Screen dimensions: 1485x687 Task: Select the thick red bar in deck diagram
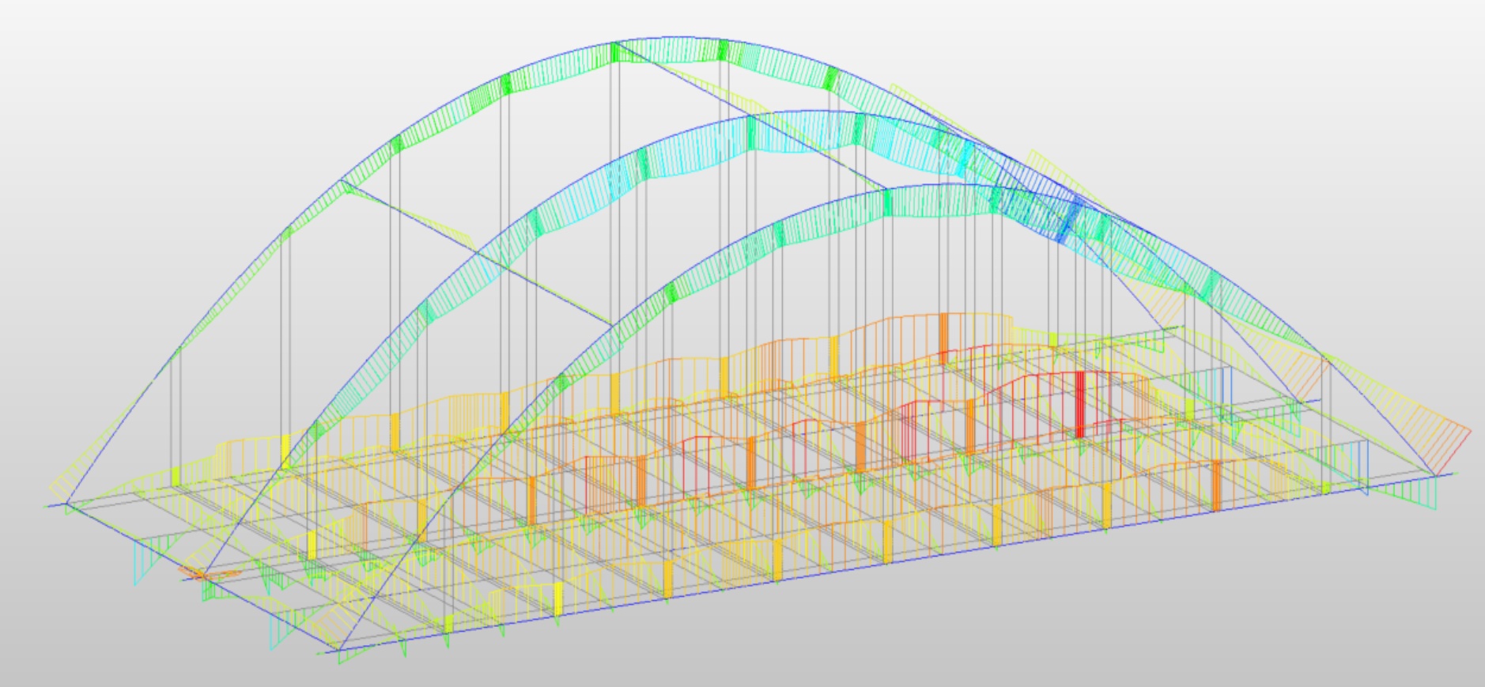[1079, 404]
